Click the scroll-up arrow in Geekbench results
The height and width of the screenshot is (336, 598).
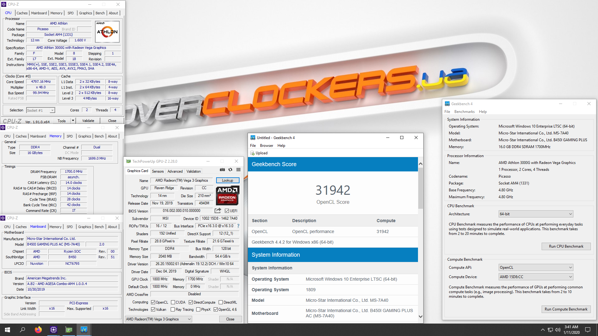[x=420, y=164]
